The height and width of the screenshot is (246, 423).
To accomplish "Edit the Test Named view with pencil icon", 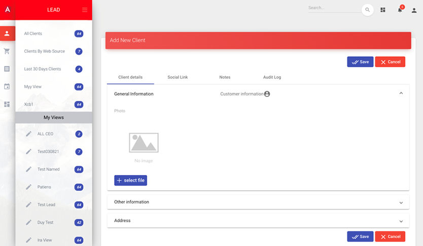I will point(29,169).
